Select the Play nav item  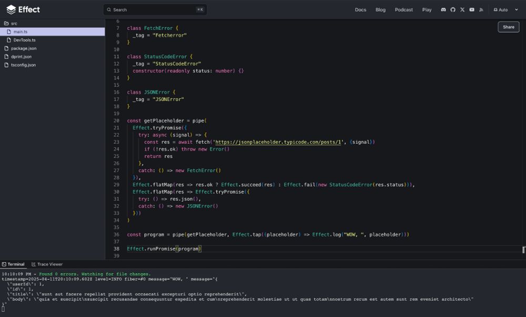427,9
